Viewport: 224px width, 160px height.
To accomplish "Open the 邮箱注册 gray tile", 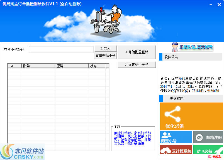I will tap(208, 137).
